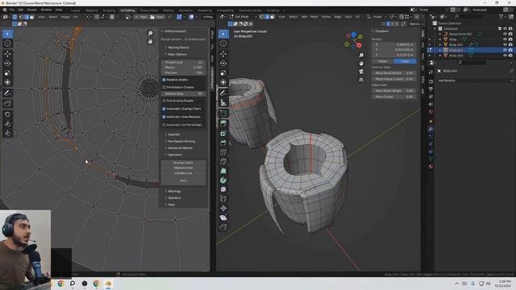Select the Grab sculpt tool in UV editor
The width and height of the screenshot is (516, 290).
click(7, 114)
